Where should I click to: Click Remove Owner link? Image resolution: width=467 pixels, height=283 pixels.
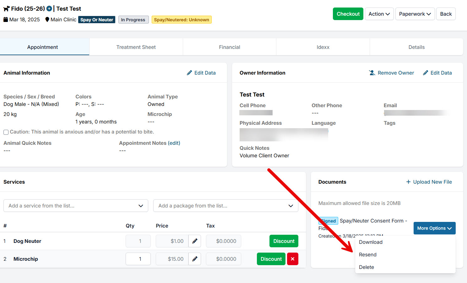coord(391,73)
